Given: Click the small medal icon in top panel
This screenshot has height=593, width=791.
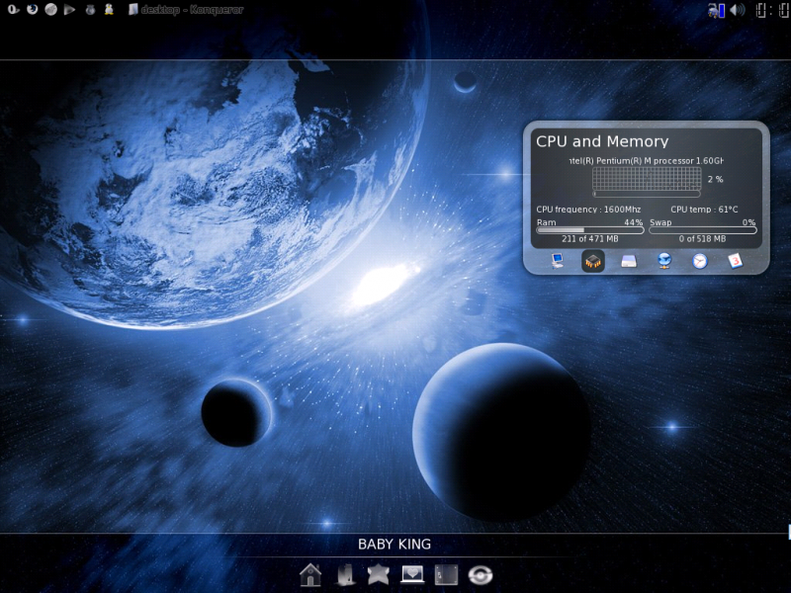Looking at the screenshot, I should pyautogui.click(x=90, y=9).
